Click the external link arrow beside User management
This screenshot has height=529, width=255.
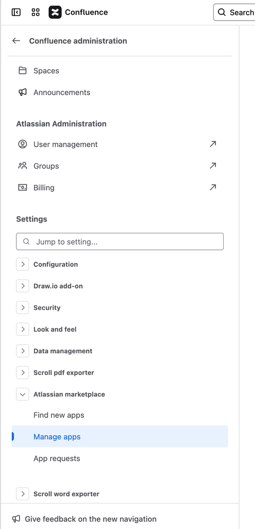(213, 144)
